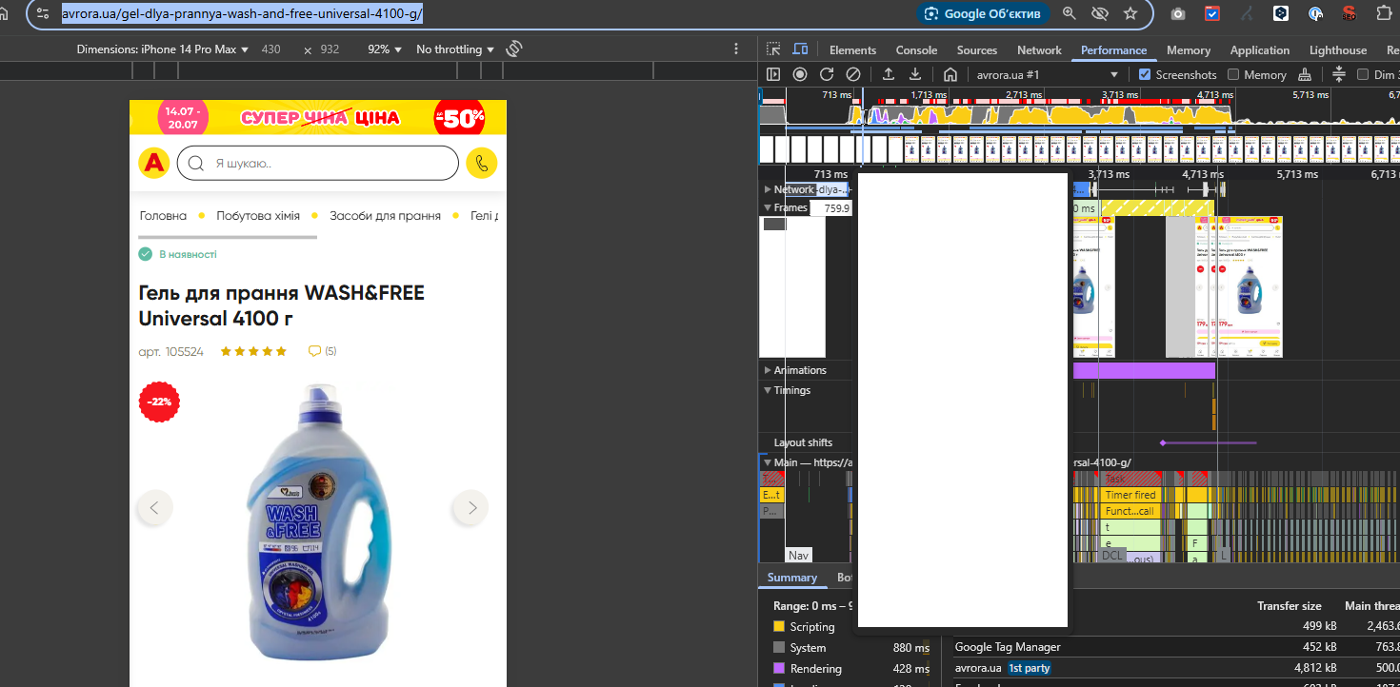
Task: Click the Я шукаю search field
Action: [x=318, y=163]
